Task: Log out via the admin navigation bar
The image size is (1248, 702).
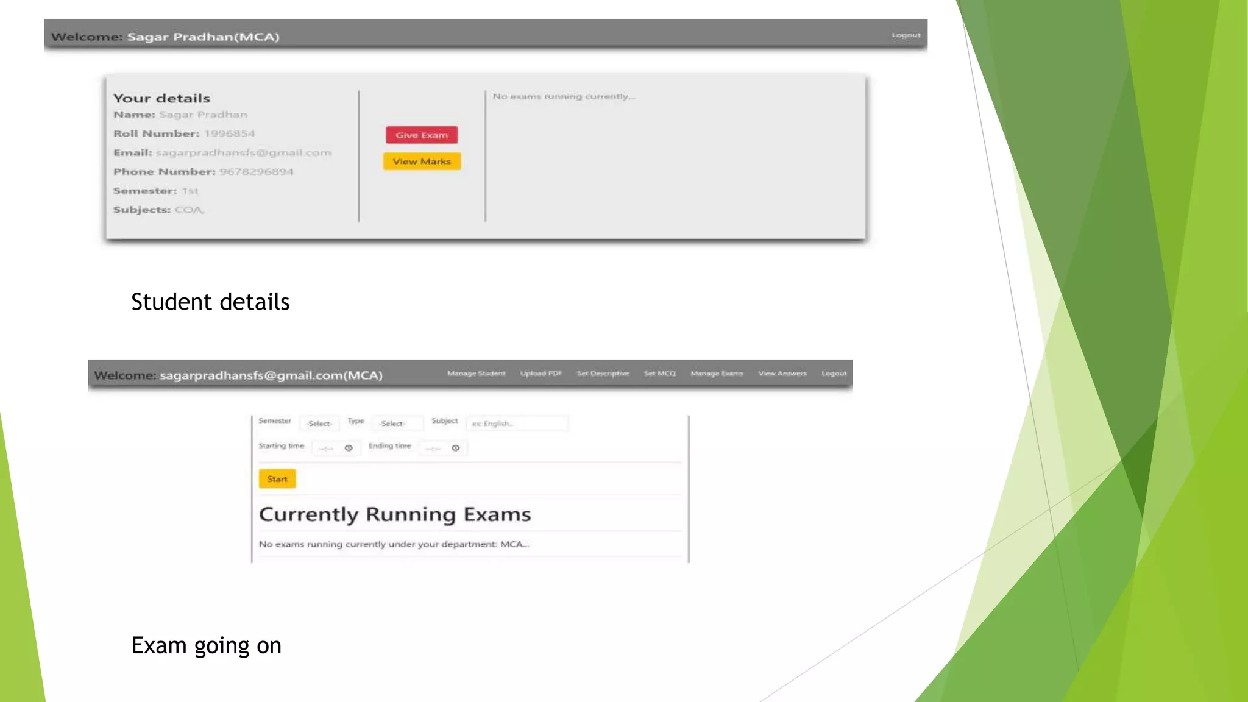Action: [834, 373]
